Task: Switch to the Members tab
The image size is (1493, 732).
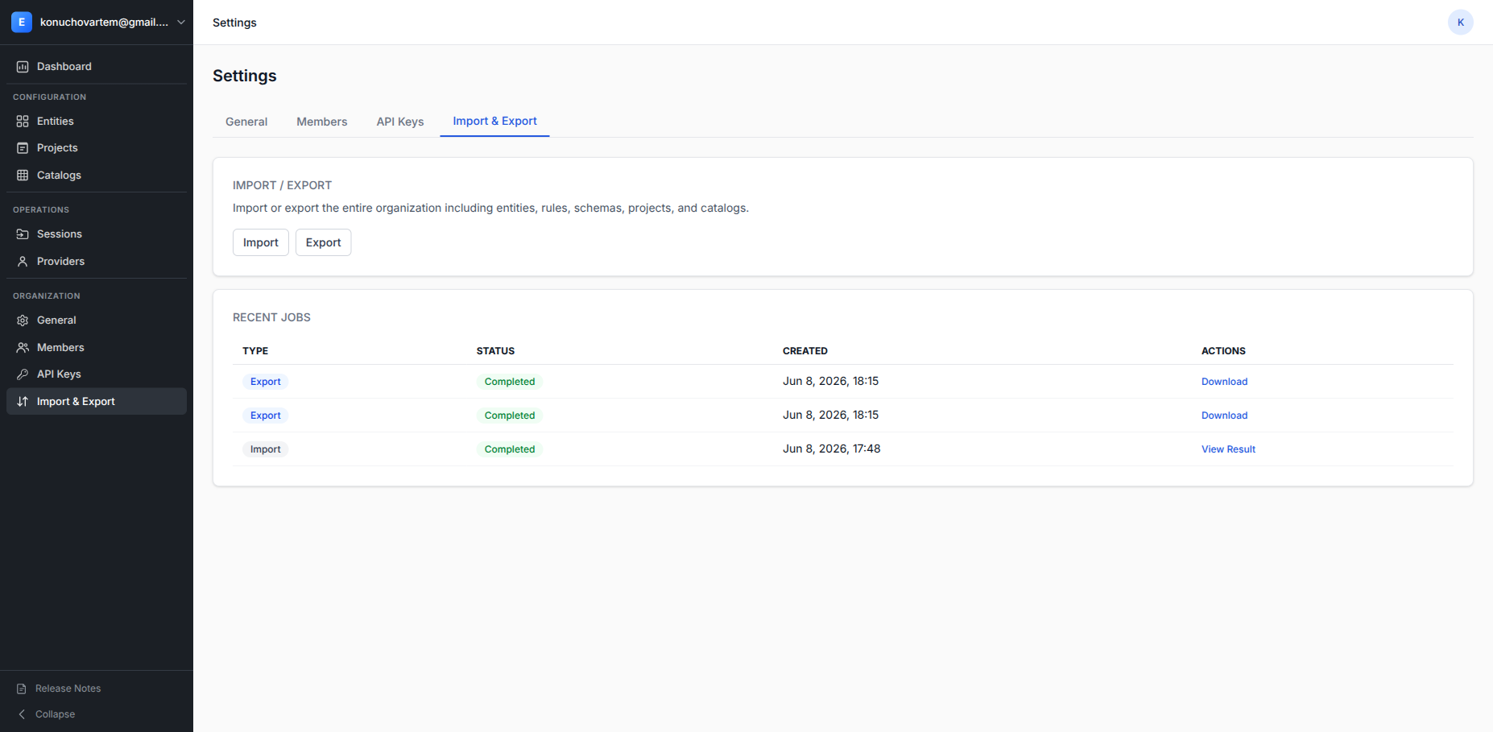Action: (x=322, y=122)
